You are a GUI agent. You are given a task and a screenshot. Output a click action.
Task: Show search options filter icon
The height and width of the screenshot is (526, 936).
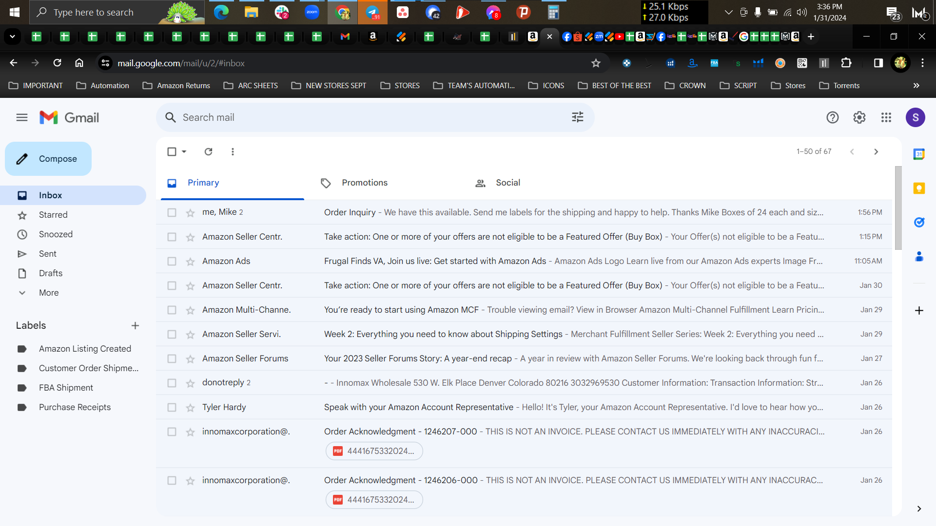pos(577,117)
